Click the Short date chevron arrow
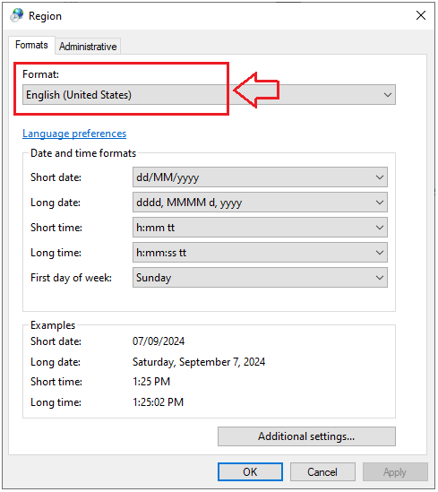This screenshot has width=438, height=492. click(x=380, y=177)
